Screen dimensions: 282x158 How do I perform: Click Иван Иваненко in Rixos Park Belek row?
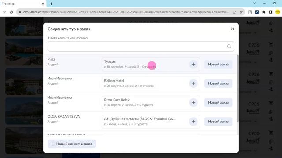click(60, 97)
